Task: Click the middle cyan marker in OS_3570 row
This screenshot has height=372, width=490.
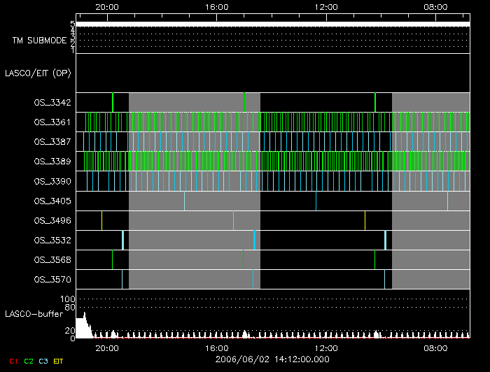Action: click(253, 280)
